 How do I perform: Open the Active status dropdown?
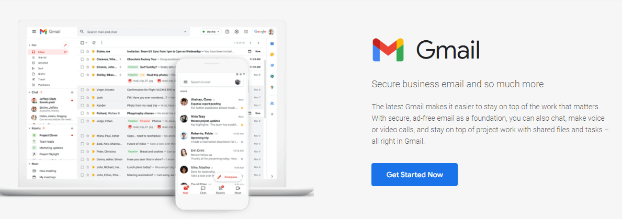211,32
